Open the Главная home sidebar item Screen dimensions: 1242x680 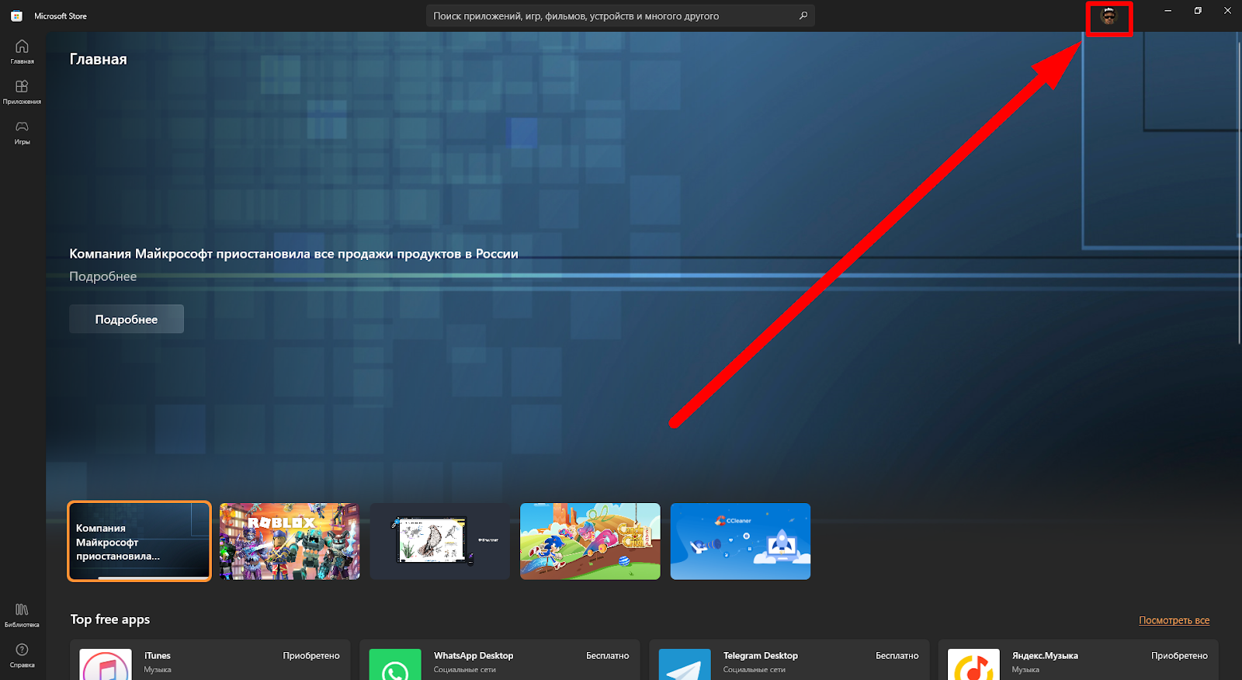click(22, 51)
